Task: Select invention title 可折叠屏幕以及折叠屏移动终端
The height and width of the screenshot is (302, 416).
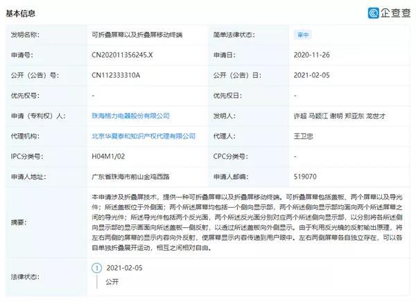Action: [137, 35]
